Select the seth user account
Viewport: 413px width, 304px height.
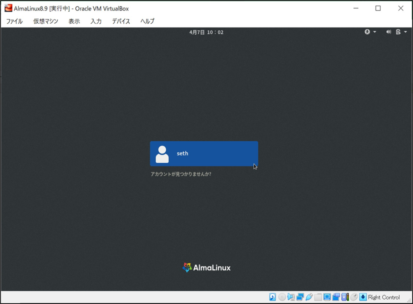point(204,154)
